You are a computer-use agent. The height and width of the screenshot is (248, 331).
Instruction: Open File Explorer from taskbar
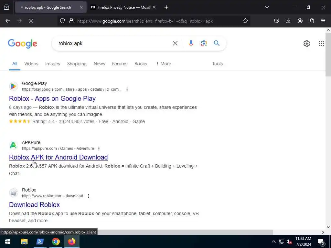coord(24,242)
